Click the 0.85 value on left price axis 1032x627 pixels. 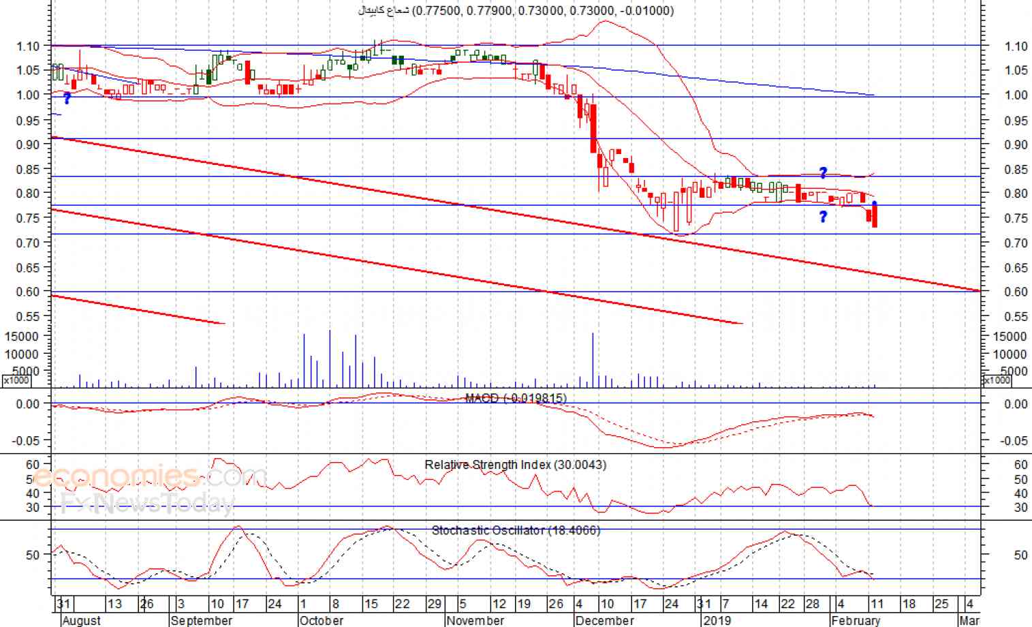[28, 169]
